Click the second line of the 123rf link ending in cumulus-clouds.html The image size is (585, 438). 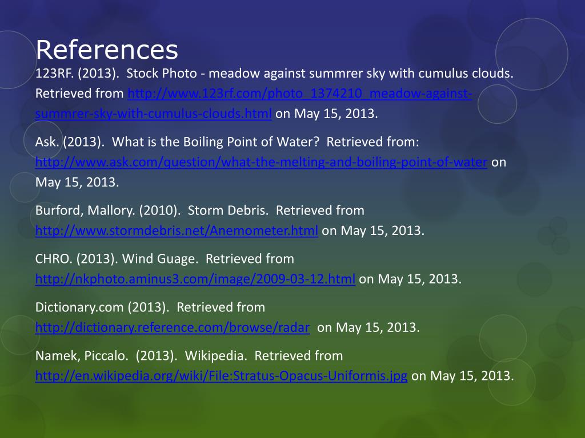(x=153, y=113)
